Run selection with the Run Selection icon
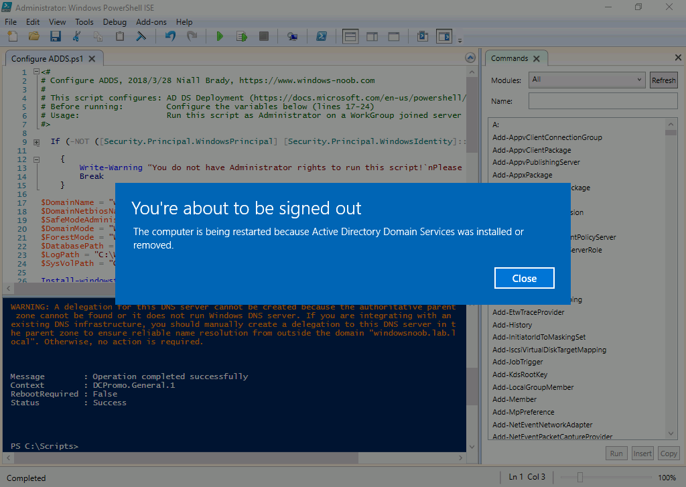This screenshot has height=487, width=686. 241,36
